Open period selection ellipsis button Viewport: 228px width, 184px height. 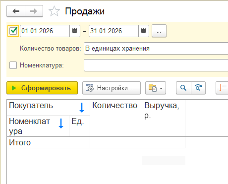coord(159,31)
